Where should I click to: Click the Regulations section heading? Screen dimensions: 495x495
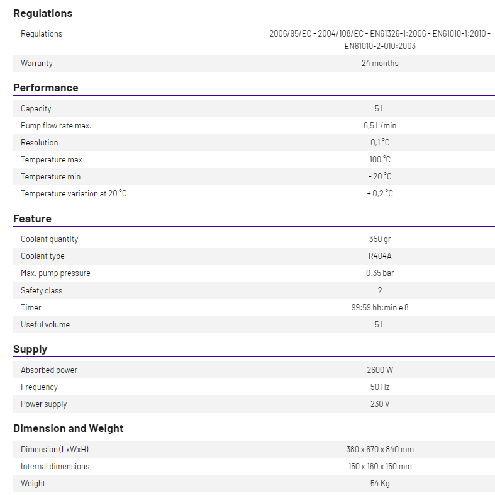tap(43, 14)
